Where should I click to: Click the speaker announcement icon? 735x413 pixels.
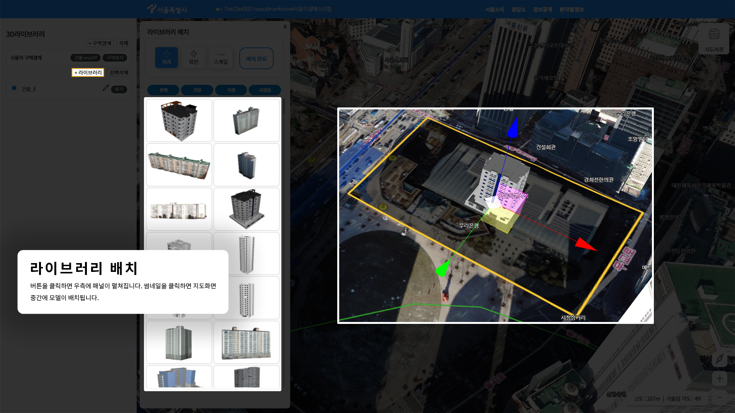219,9
